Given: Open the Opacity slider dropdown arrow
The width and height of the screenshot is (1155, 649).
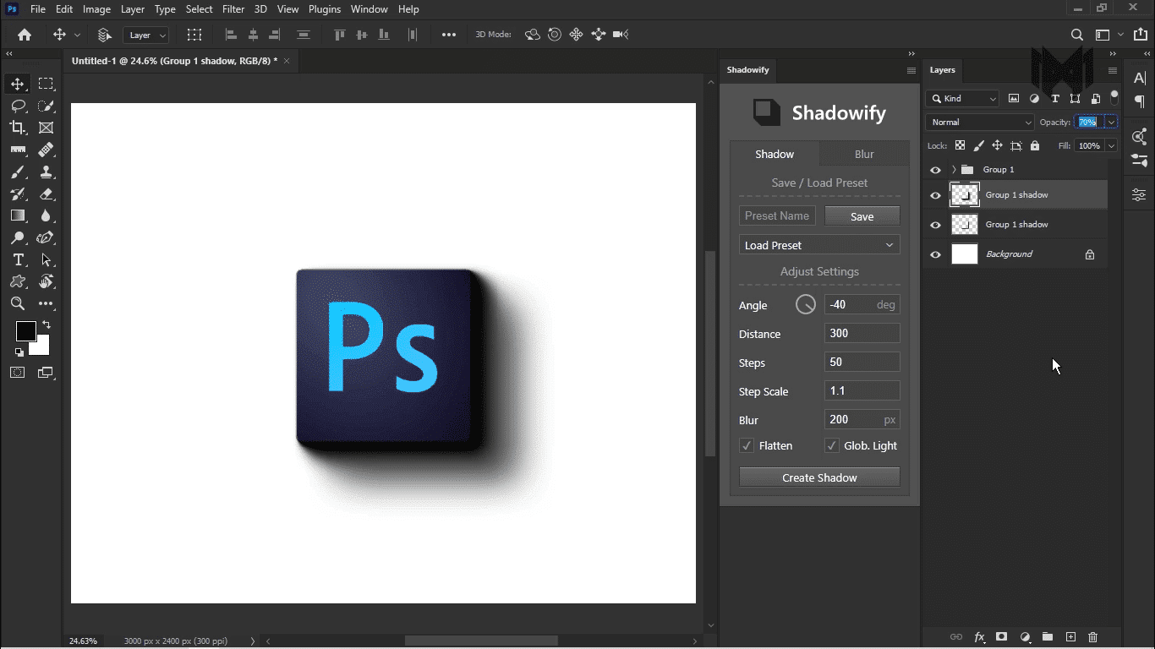Looking at the screenshot, I should point(1111,123).
